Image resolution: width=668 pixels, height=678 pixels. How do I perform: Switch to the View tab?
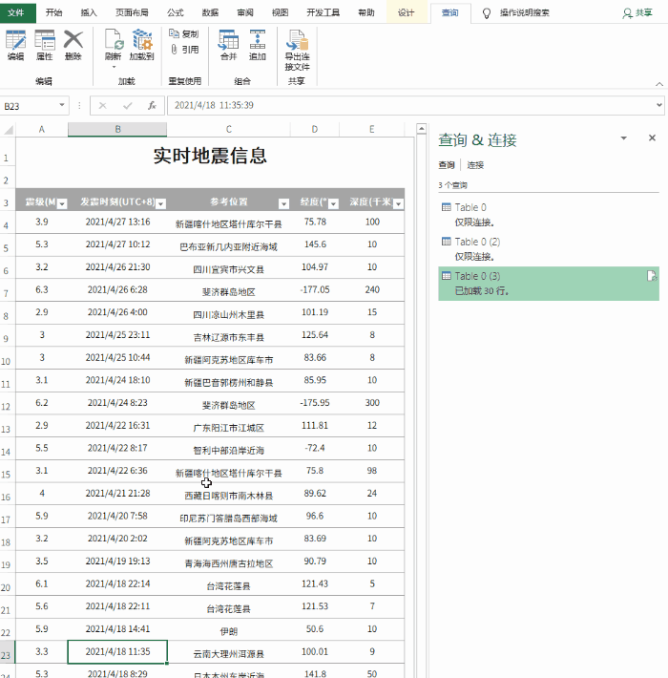point(280,12)
